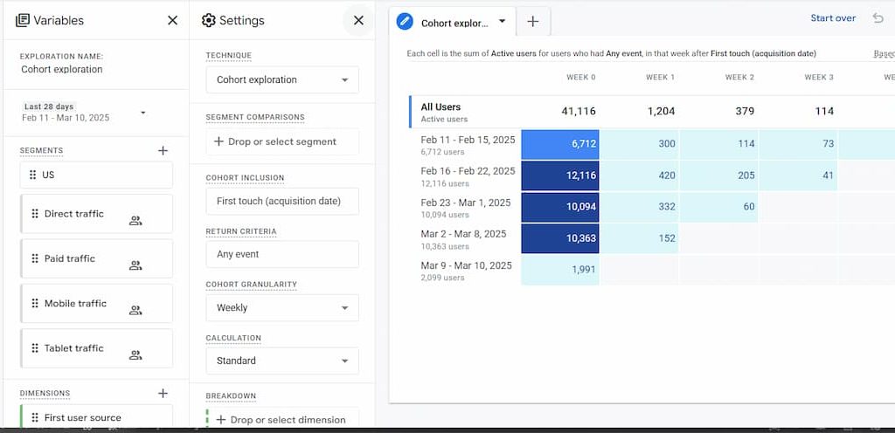Screen dimensions: 895x433
Task: Select the Mobile traffic segment
Action: pyautogui.click(x=75, y=304)
